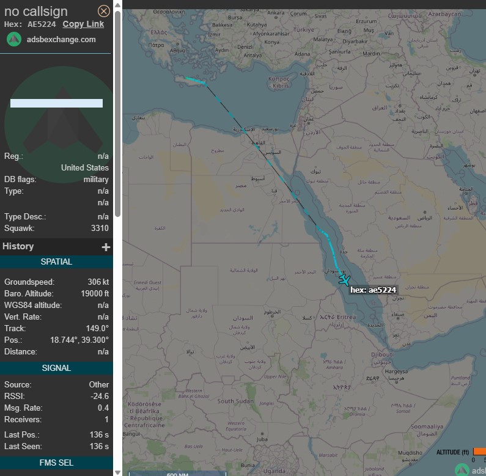
Task: Click the United States country text
Action: coord(85,167)
